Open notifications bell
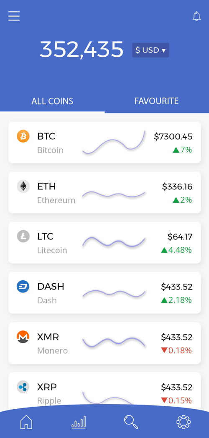209x438 pixels. click(197, 16)
